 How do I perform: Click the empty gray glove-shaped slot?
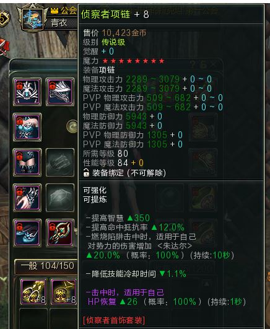pos(60,162)
